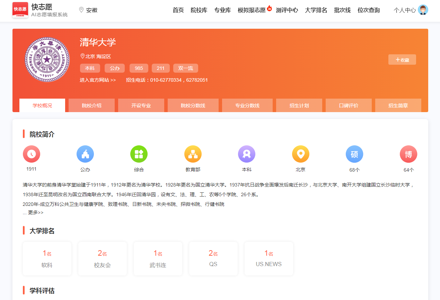Click the red 博 icon

pyautogui.click(x=408, y=154)
